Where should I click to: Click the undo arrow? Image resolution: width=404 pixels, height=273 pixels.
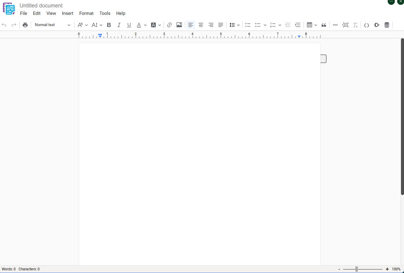pos(4,25)
